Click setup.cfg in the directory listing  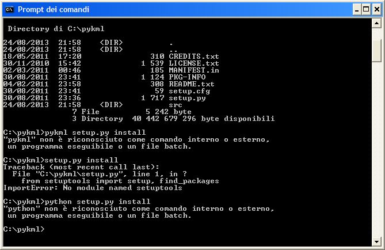189,90
